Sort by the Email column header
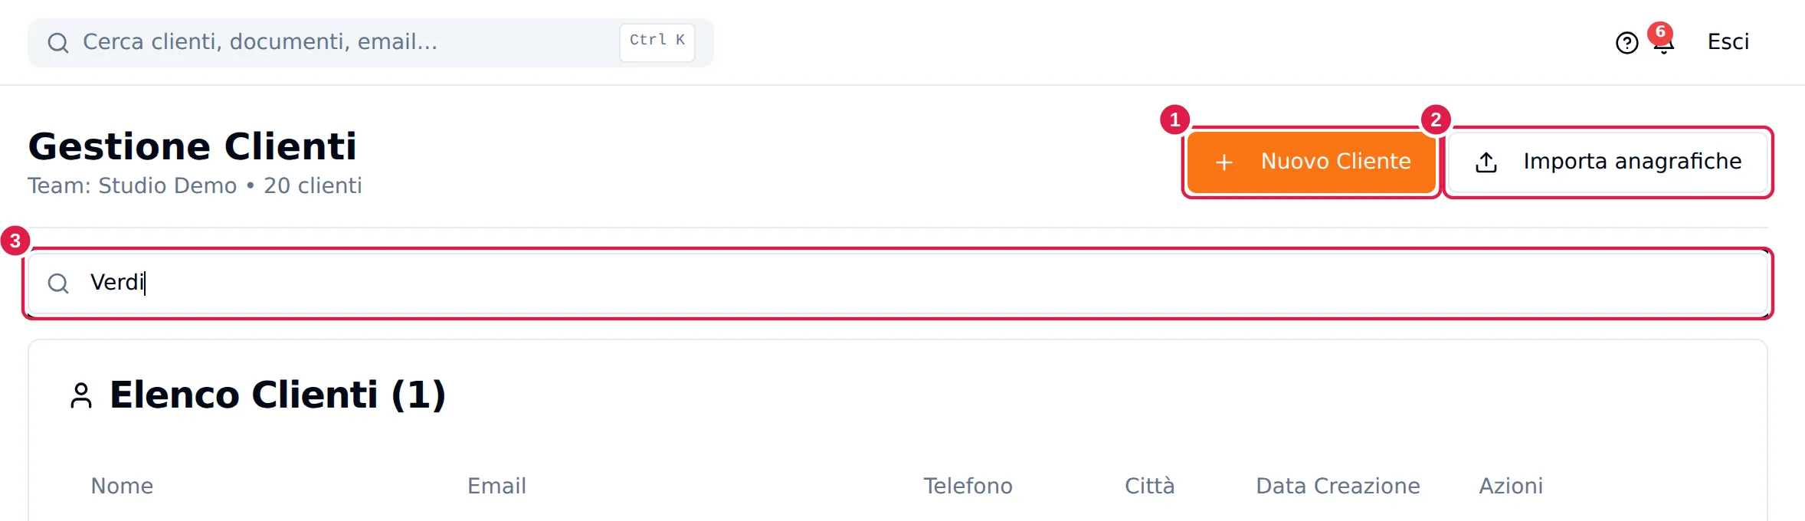Viewport: 1805px width, 521px height. click(496, 486)
